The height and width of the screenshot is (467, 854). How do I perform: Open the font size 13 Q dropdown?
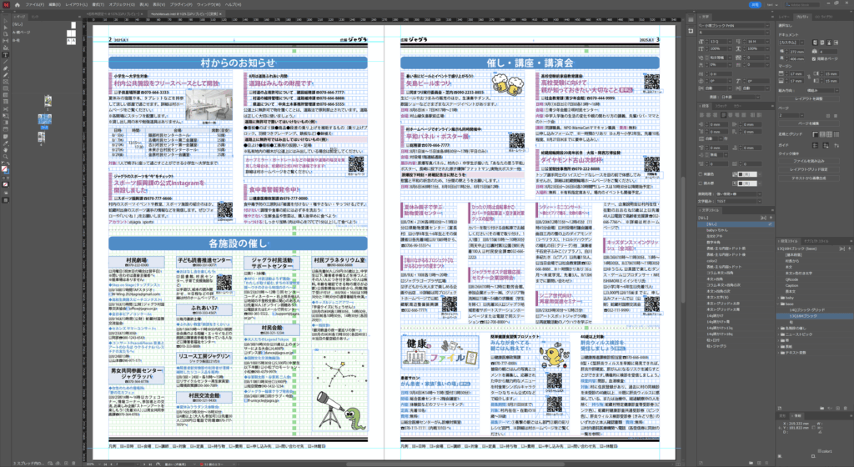[730, 42]
